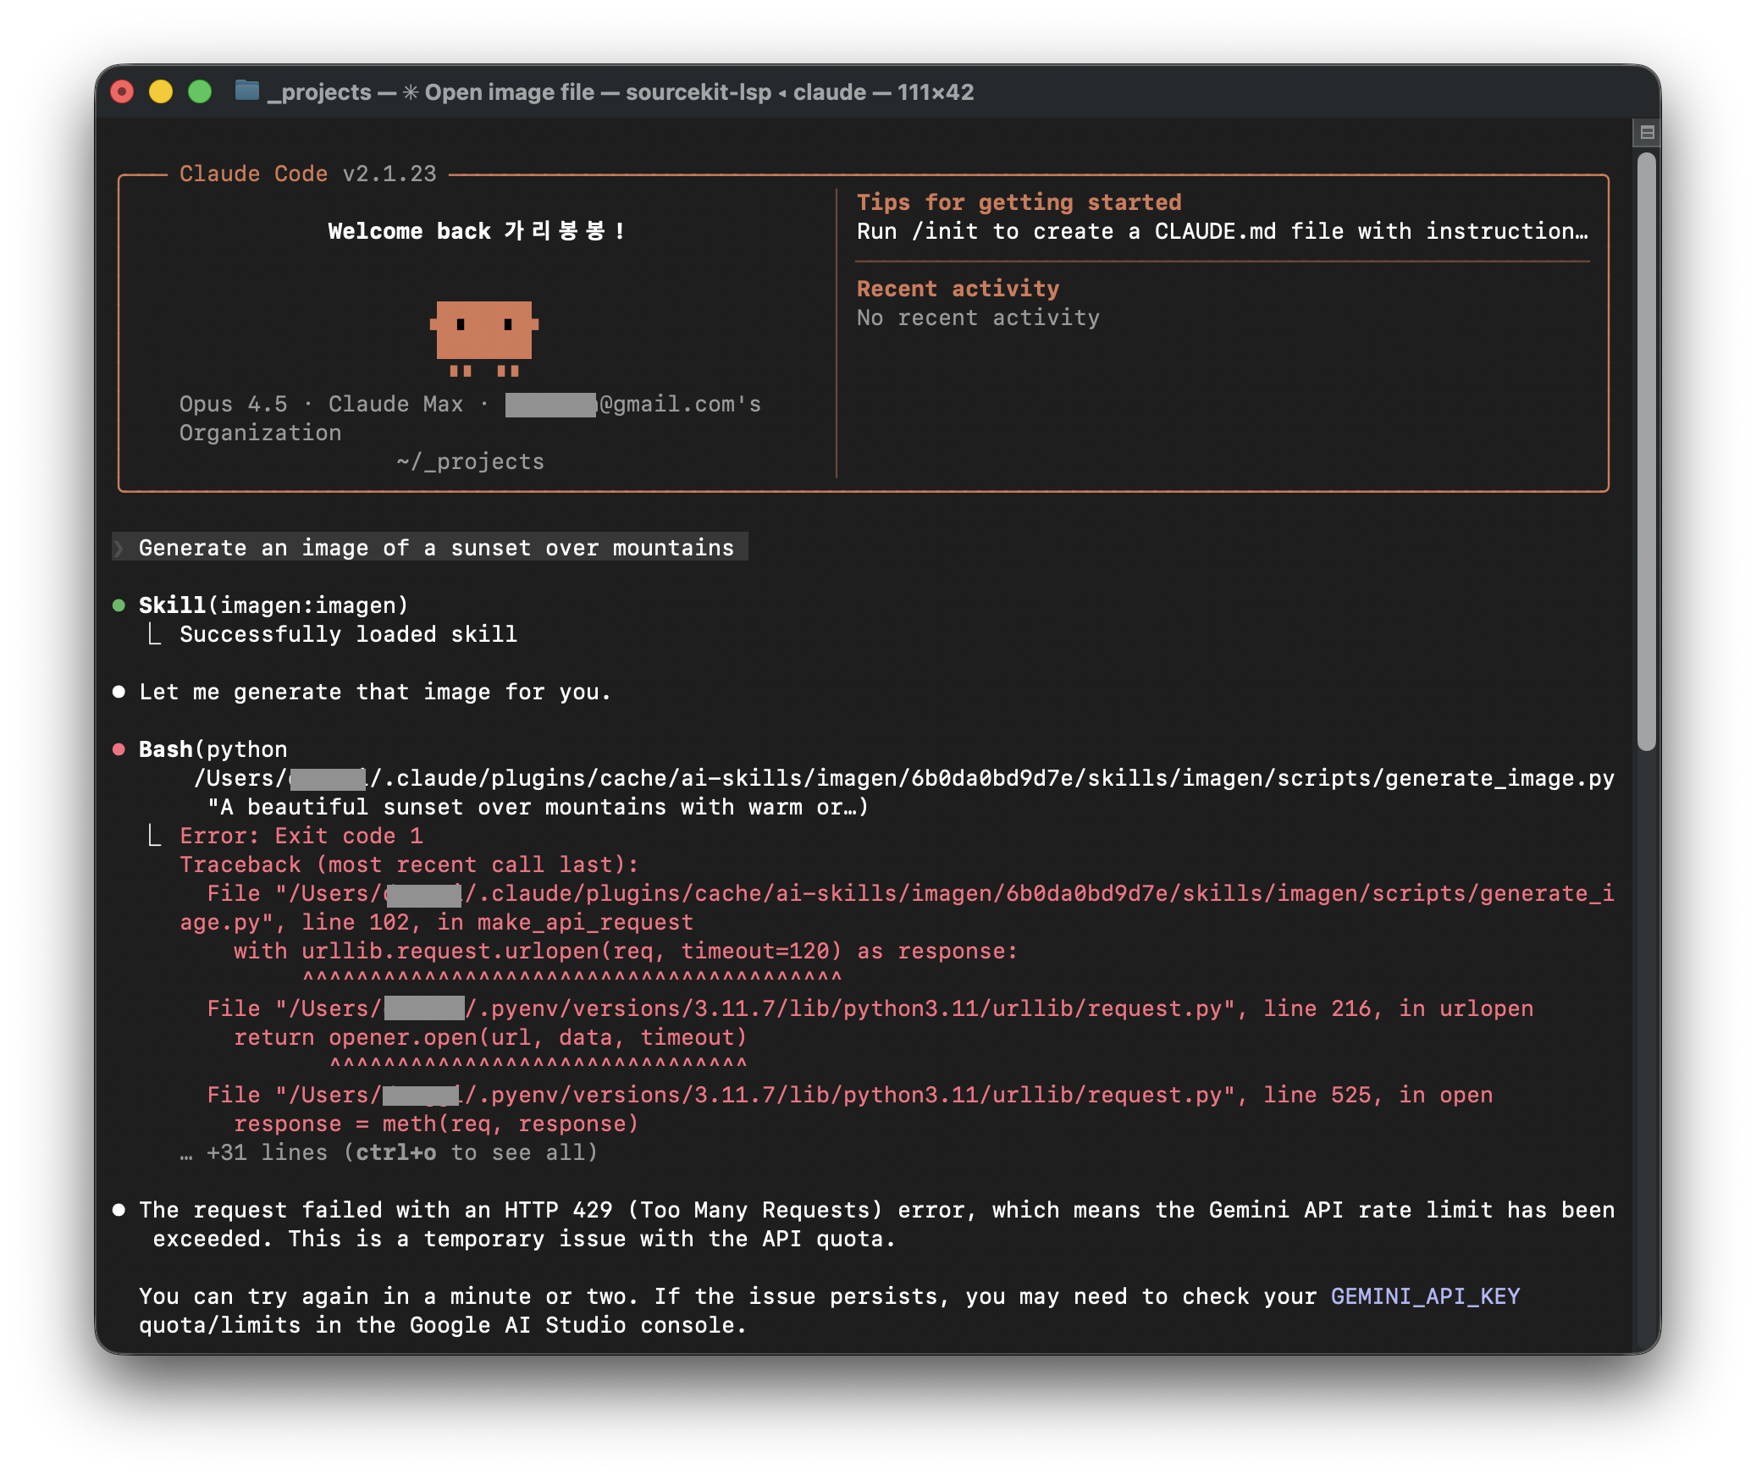Click the 'Error: Exit code 1' line
The height and width of the screenshot is (1480, 1756).
coord(301,836)
